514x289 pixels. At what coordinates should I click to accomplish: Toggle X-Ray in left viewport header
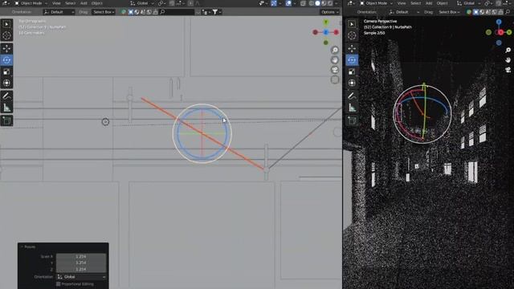[304, 3]
